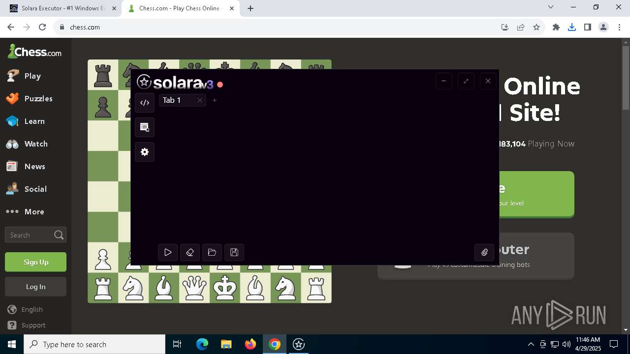Screen dimensions: 630x354
Task: Add a new Solara script tab
Action: (215, 100)
